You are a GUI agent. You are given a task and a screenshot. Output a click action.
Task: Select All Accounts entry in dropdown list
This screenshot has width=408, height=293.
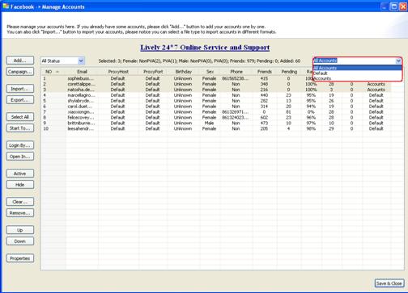[357, 68]
